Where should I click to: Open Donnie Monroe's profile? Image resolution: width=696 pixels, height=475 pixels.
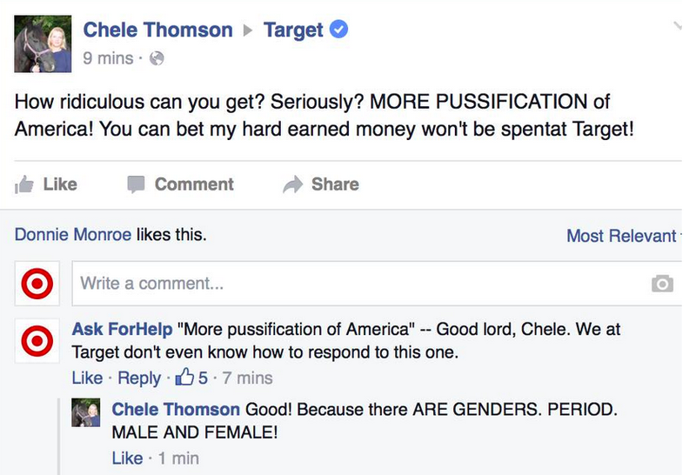pos(73,234)
